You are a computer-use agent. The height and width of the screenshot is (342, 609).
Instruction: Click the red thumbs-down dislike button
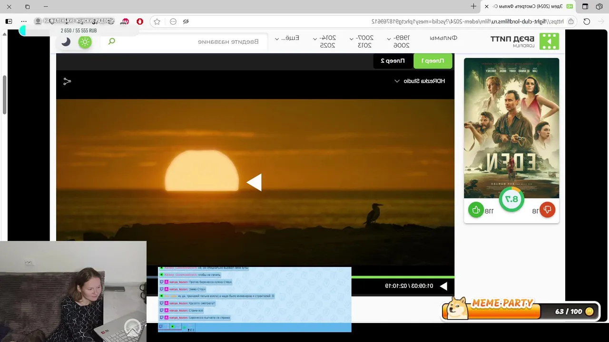tap(547, 210)
